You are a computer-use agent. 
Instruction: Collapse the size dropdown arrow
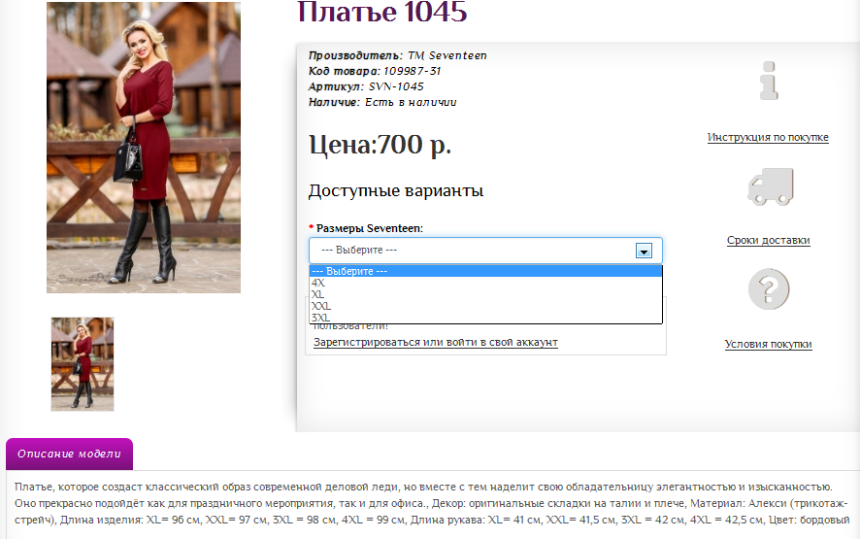coord(644,251)
